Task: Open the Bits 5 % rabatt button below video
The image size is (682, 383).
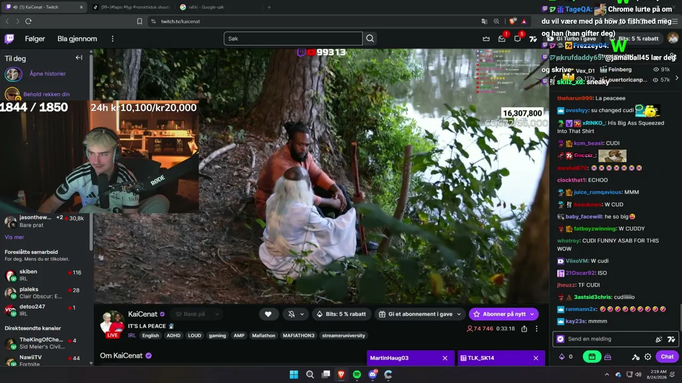Action: tap(342, 314)
